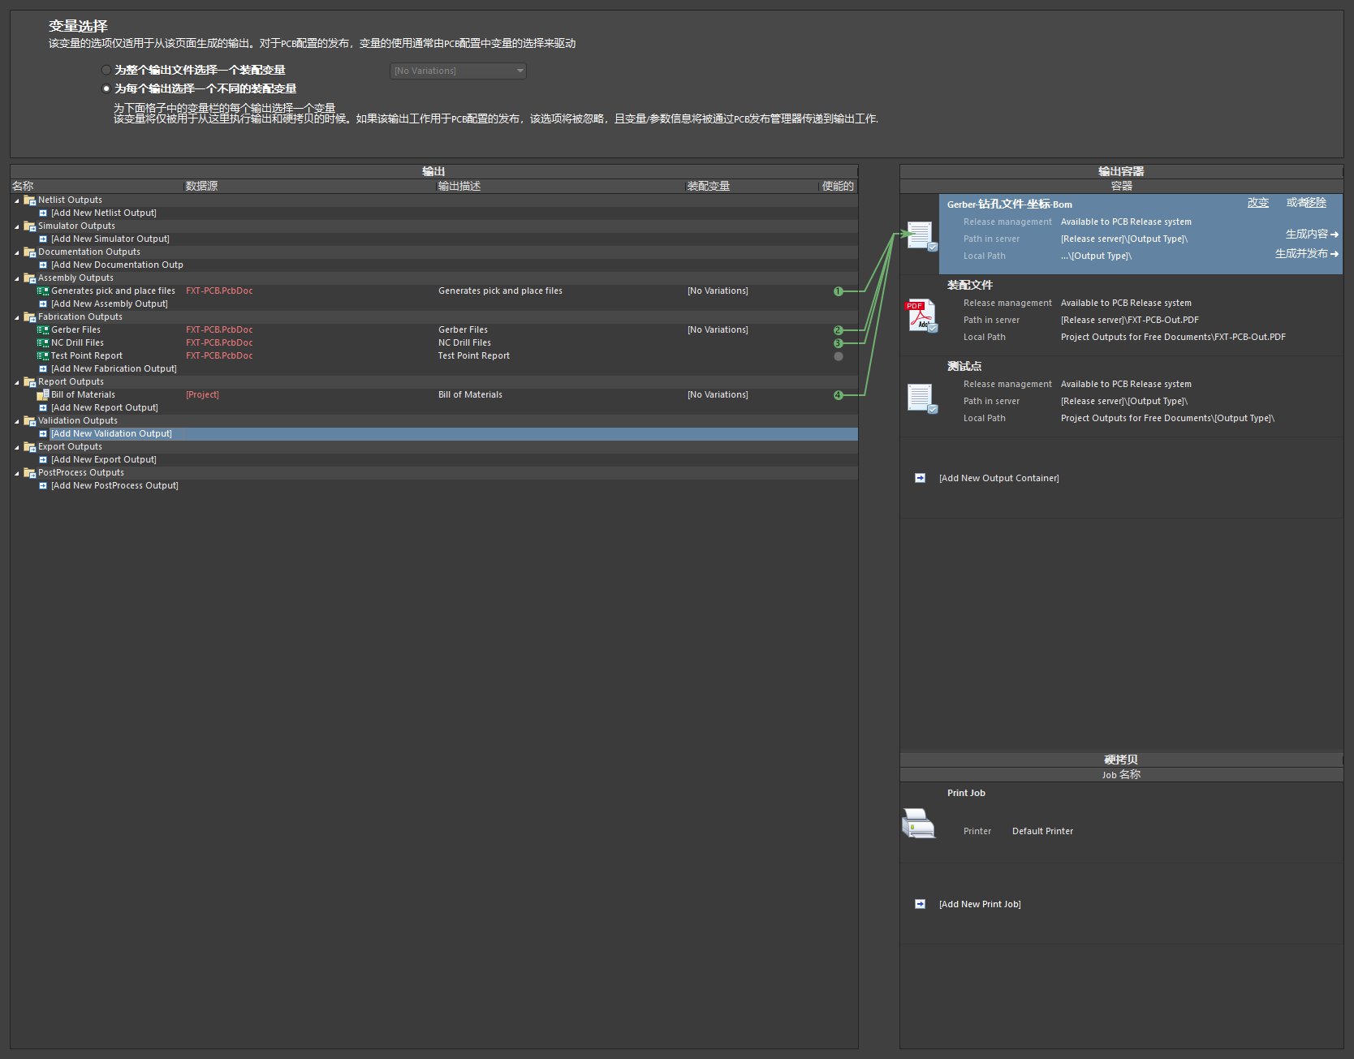Viewport: 1354px width, 1059px height.
Task: Collapse the Simulator Outputs group
Action: coord(17,226)
